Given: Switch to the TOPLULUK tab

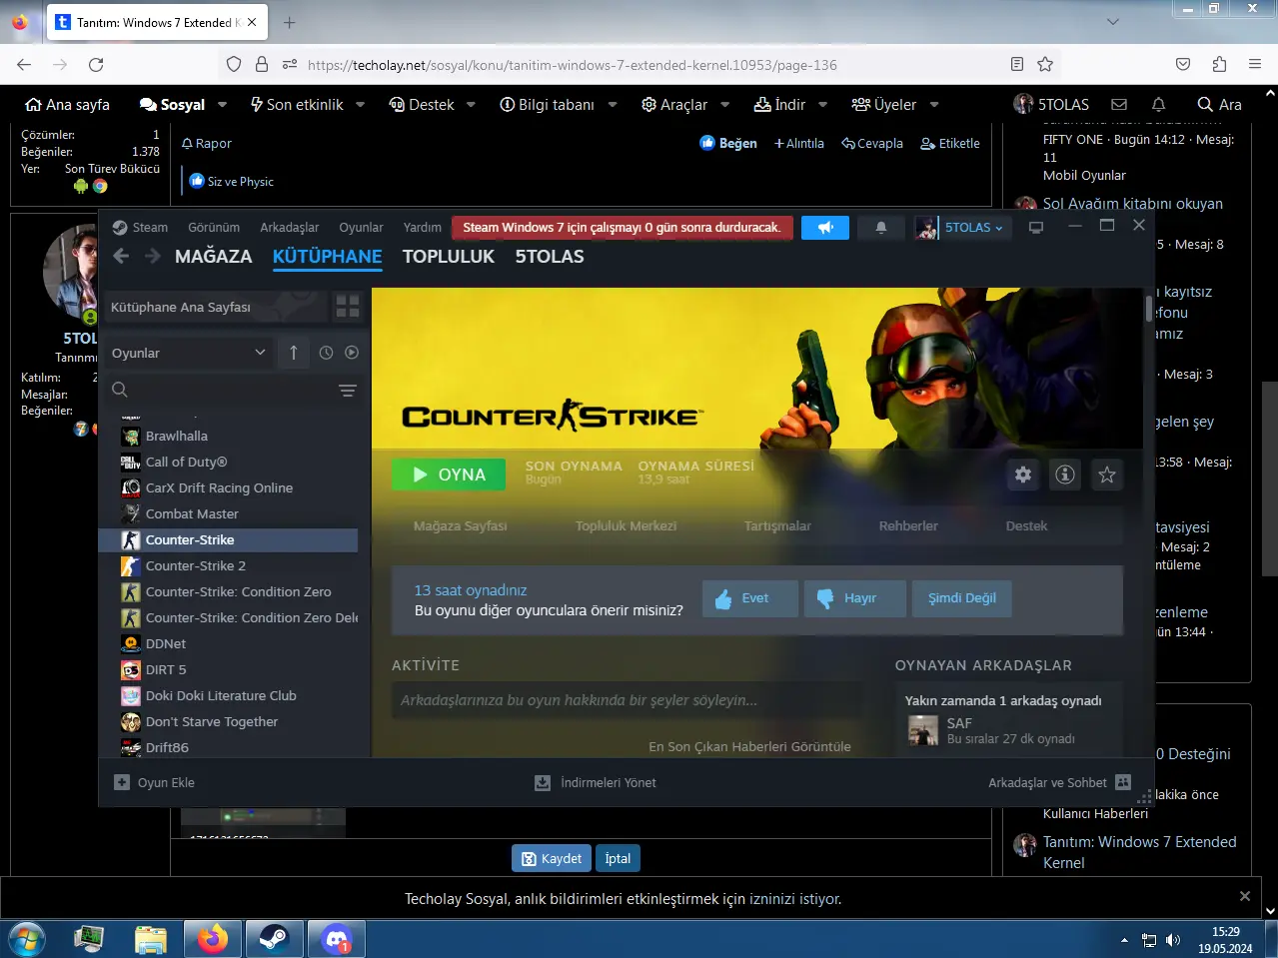Looking at the screenshot, I should [x=449, y=257].
